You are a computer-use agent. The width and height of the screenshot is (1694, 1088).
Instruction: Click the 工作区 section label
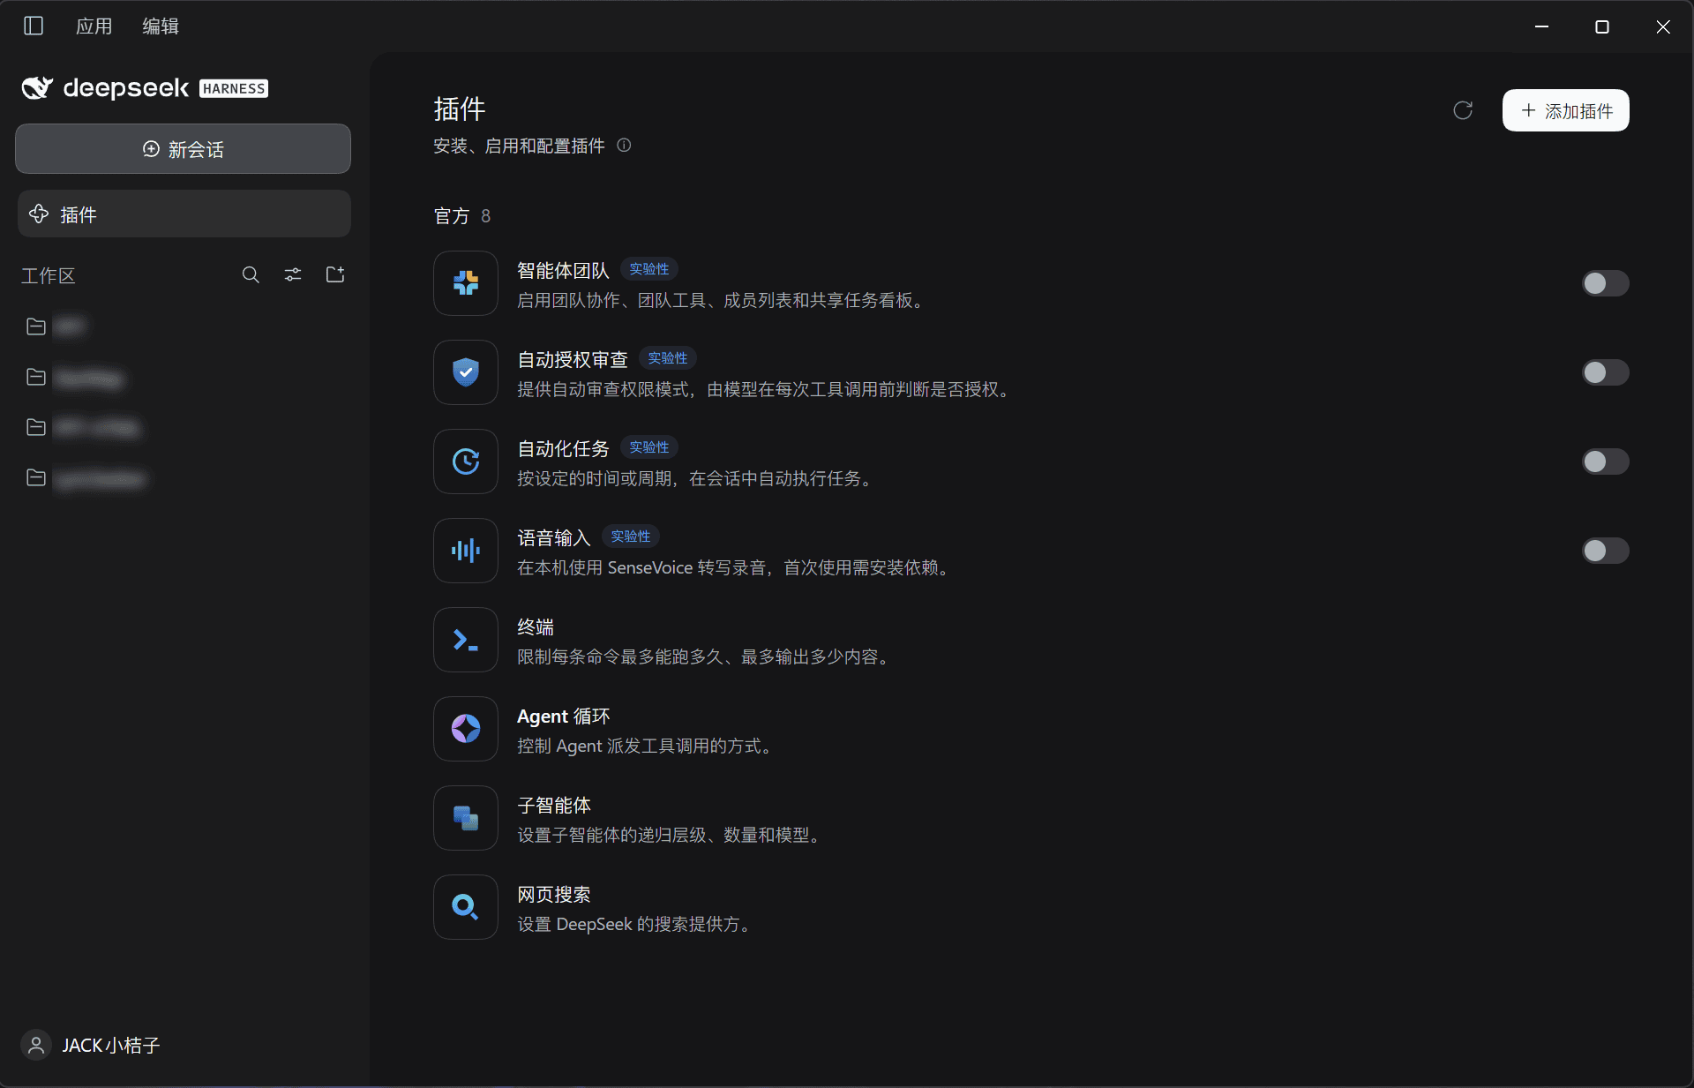(49, 275)
